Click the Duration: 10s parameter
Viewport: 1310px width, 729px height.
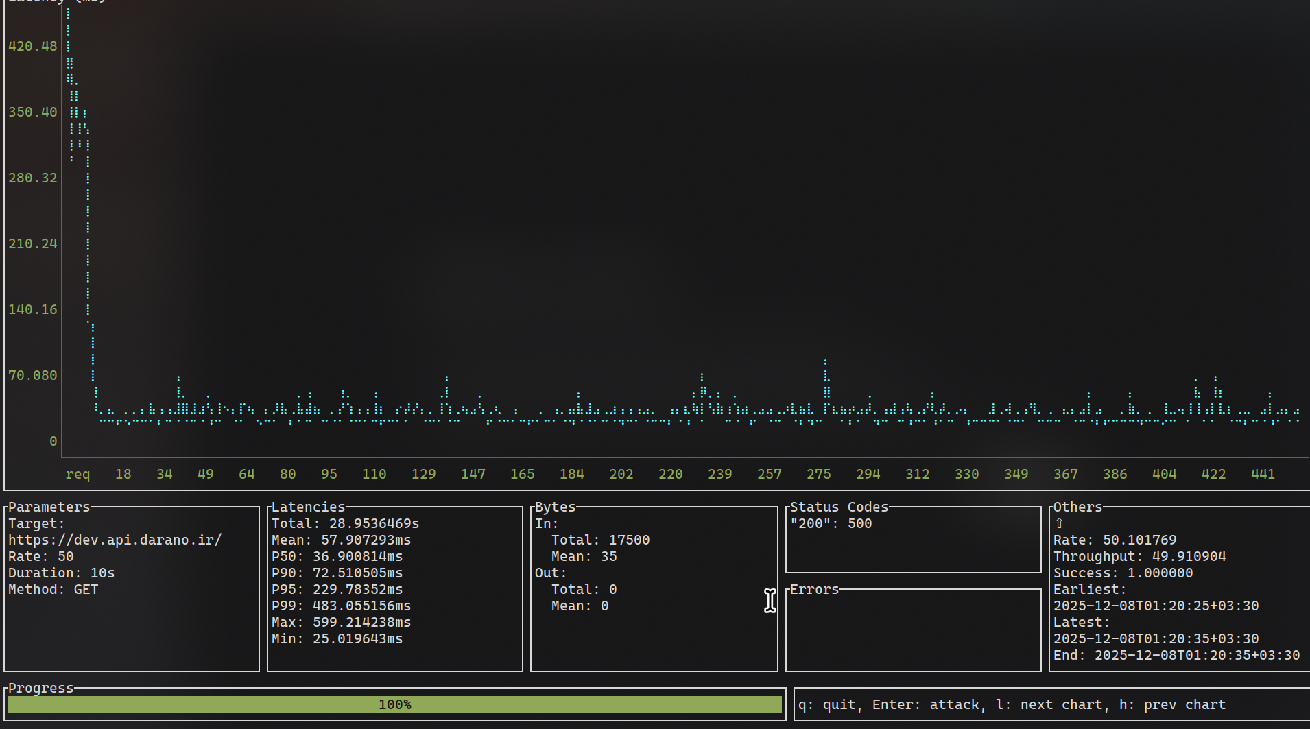61,573
